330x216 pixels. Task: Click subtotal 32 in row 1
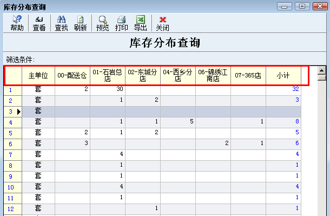295,89
